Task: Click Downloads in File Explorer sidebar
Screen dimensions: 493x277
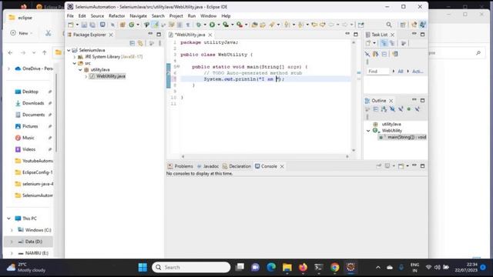Action: point(33,103)
